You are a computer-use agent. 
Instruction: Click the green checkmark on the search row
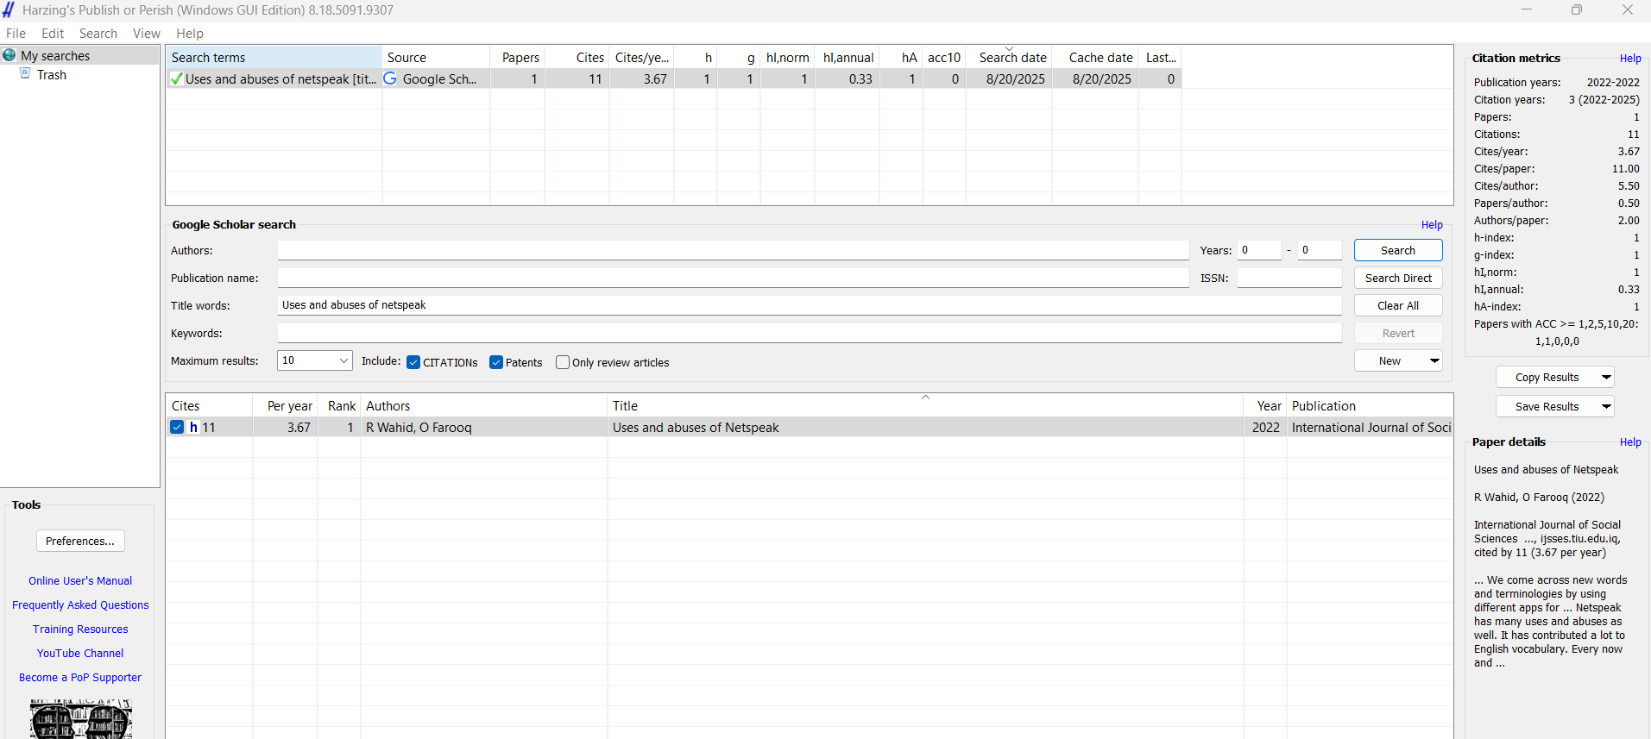click(x=176, y=78)
